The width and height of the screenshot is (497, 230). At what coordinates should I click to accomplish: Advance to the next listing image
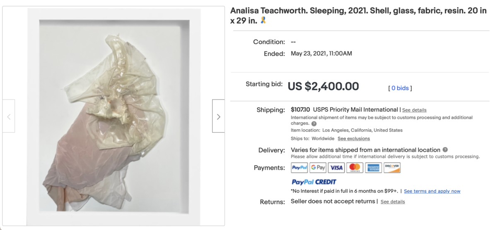click(218, 116)
